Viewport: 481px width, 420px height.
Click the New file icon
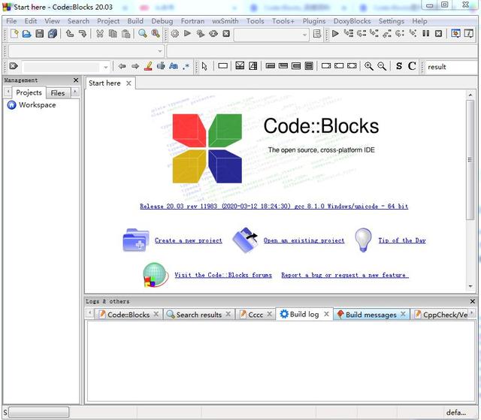pyautogui.click(x=14, y=33)
